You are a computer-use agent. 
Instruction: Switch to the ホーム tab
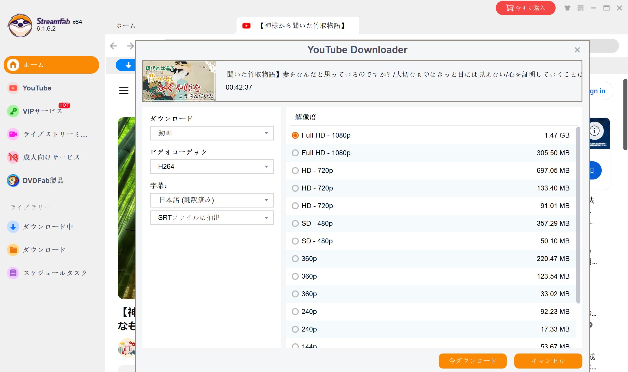(x=126, y=26)
